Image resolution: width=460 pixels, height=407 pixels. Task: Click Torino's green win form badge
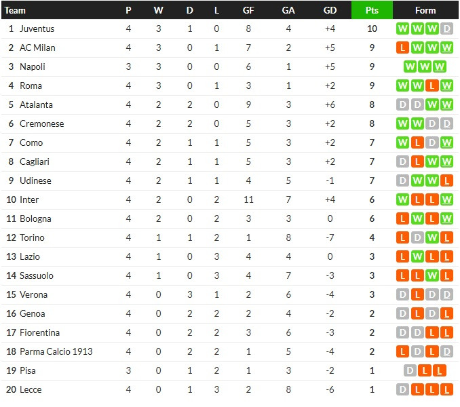click(432, 237)
